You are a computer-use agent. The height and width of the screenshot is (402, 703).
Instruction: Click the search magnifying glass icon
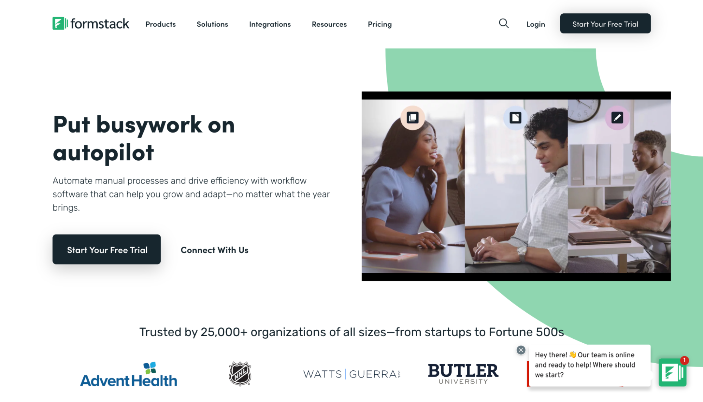504,24
